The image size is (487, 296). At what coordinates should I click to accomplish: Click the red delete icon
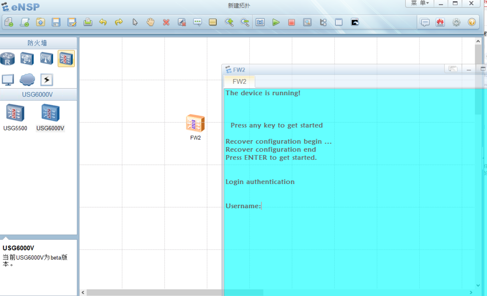[166, 22]
